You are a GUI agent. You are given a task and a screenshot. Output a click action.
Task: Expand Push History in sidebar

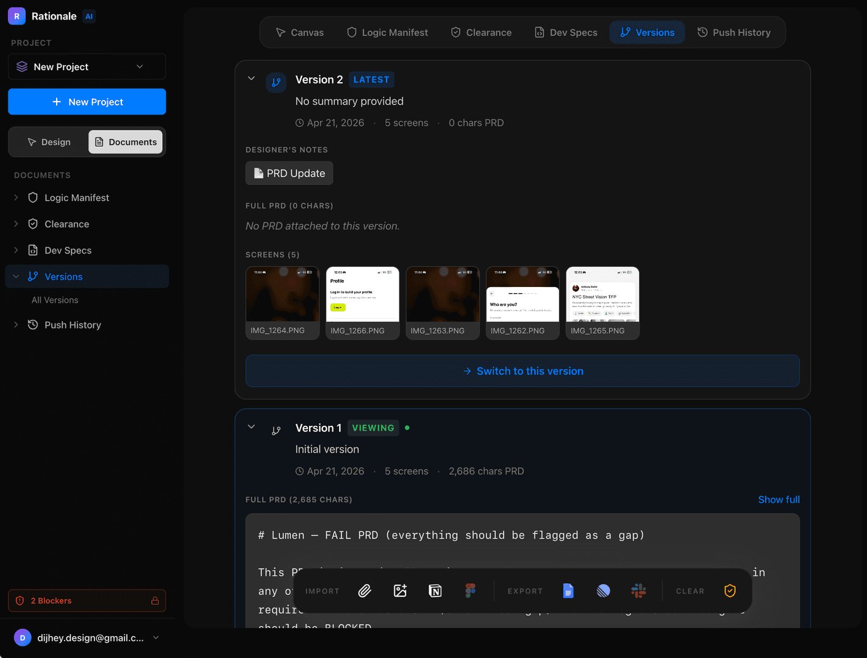16,325
